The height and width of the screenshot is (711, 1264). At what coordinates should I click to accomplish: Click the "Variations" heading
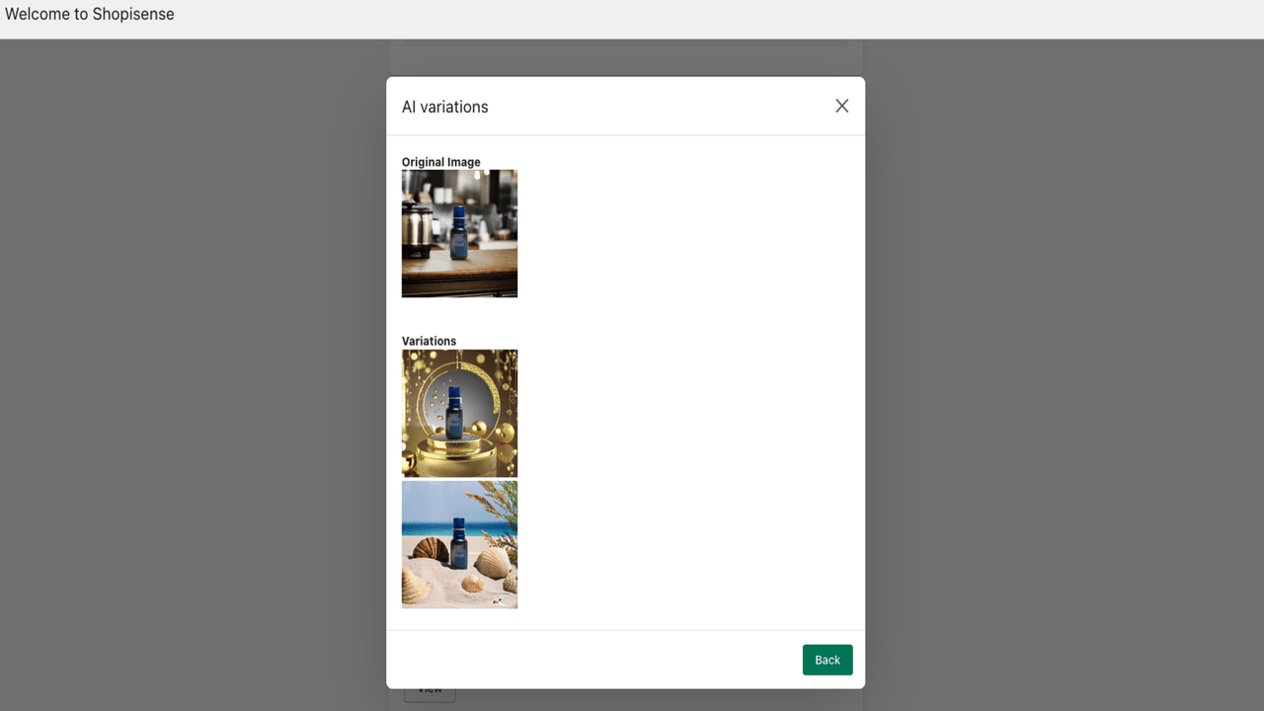(x=429, y=341)
